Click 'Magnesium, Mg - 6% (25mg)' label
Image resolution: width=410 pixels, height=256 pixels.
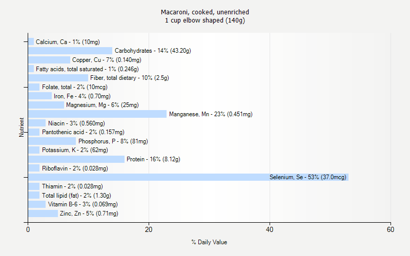click(102, 105)
